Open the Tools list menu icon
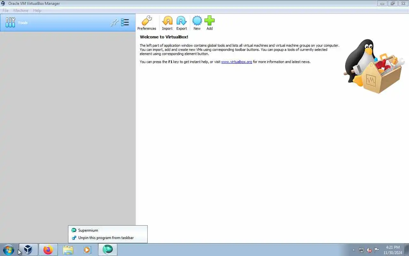 pyautogui.click(x=125, y=22)
